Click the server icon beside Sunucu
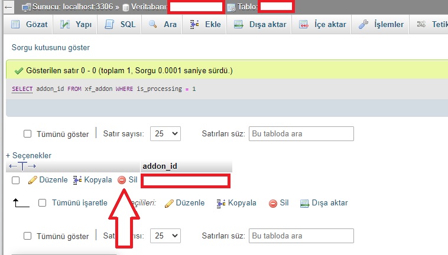This screenshot has width=448, height=255. [26, 8]
